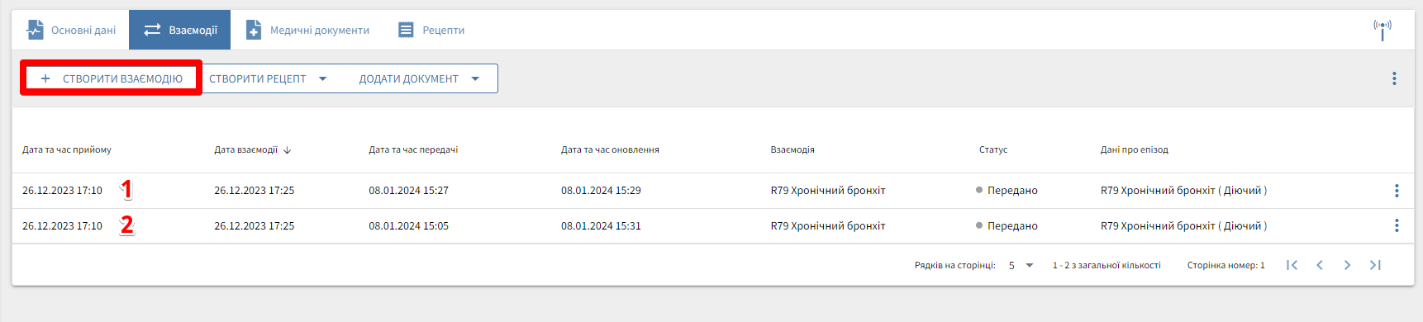Open actions menu for first interaction row

pos(1397,191)
